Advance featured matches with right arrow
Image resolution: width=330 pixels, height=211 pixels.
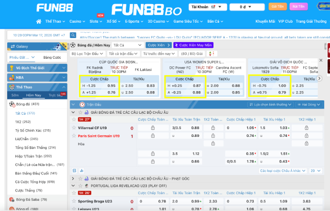click(319, 78)
